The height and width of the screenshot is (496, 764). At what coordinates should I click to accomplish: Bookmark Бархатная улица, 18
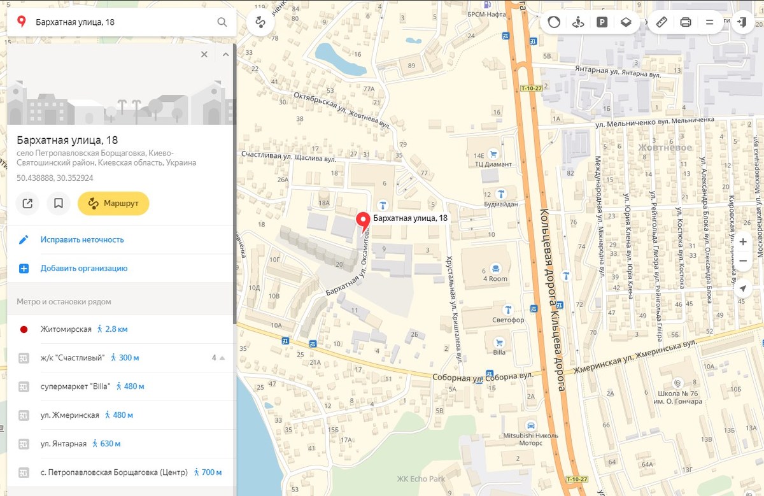coord(58,204)
